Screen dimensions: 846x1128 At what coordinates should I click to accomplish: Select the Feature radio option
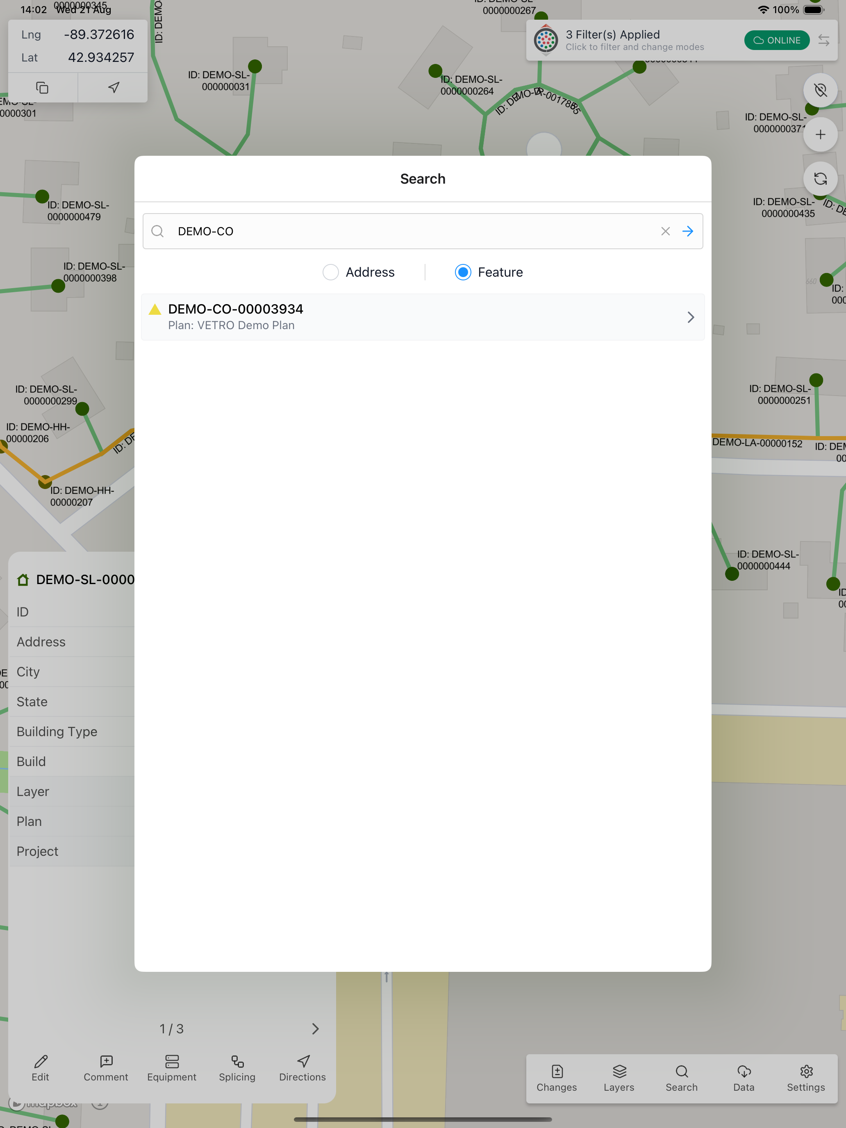(463, 272)
